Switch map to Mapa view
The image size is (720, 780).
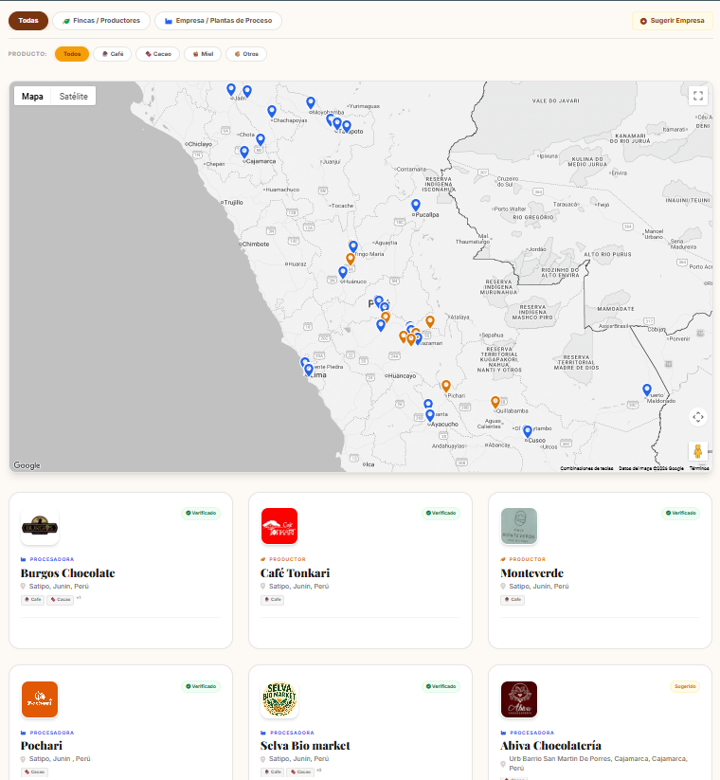pos(32,97)
